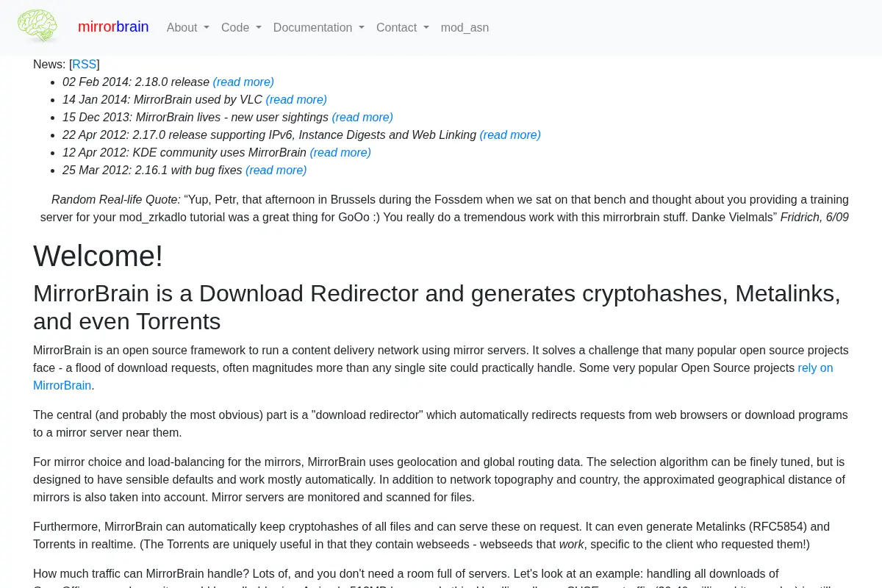Screen dimensions: 882x588
Task: Go to the mod_asn nav item
Action: (x=465, y=27)
